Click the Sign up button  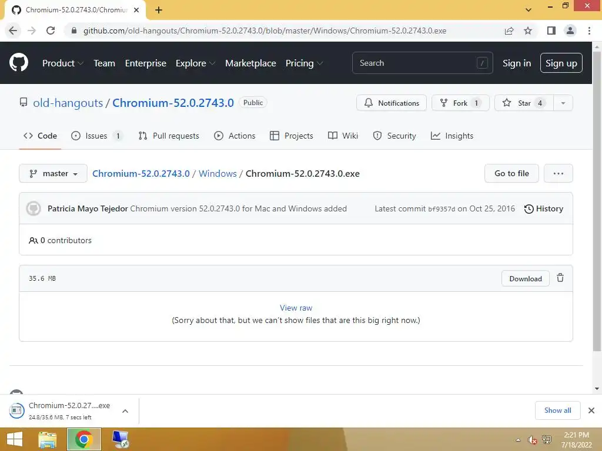click(x=561, y=63)
